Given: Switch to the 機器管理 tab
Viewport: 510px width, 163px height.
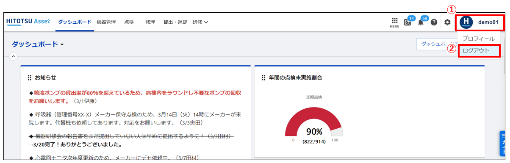Looking at the screenshot, I should coord(106,22).
